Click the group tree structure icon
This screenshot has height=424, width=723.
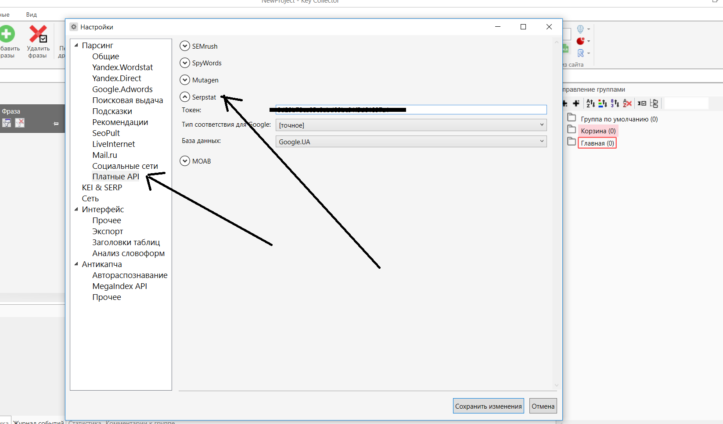click(654, 103)
